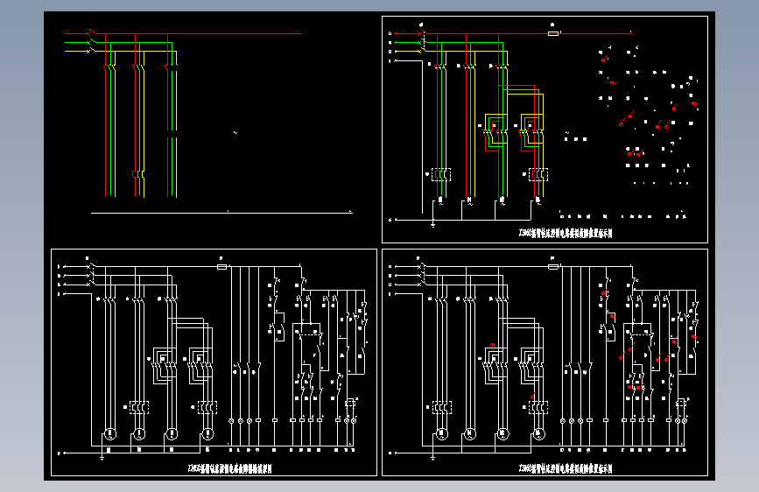Select the fuse symbol on the lower-left diagram's top line
Screen dimensions: 759x492
coord(221,267)
